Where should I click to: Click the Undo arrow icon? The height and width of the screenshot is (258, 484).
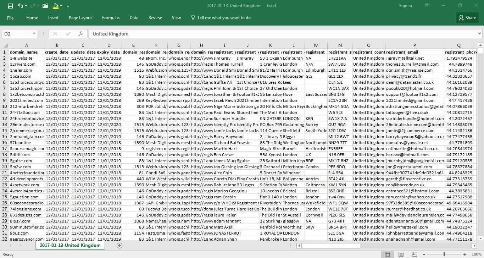pyautogui.click(x=21, y=6)
